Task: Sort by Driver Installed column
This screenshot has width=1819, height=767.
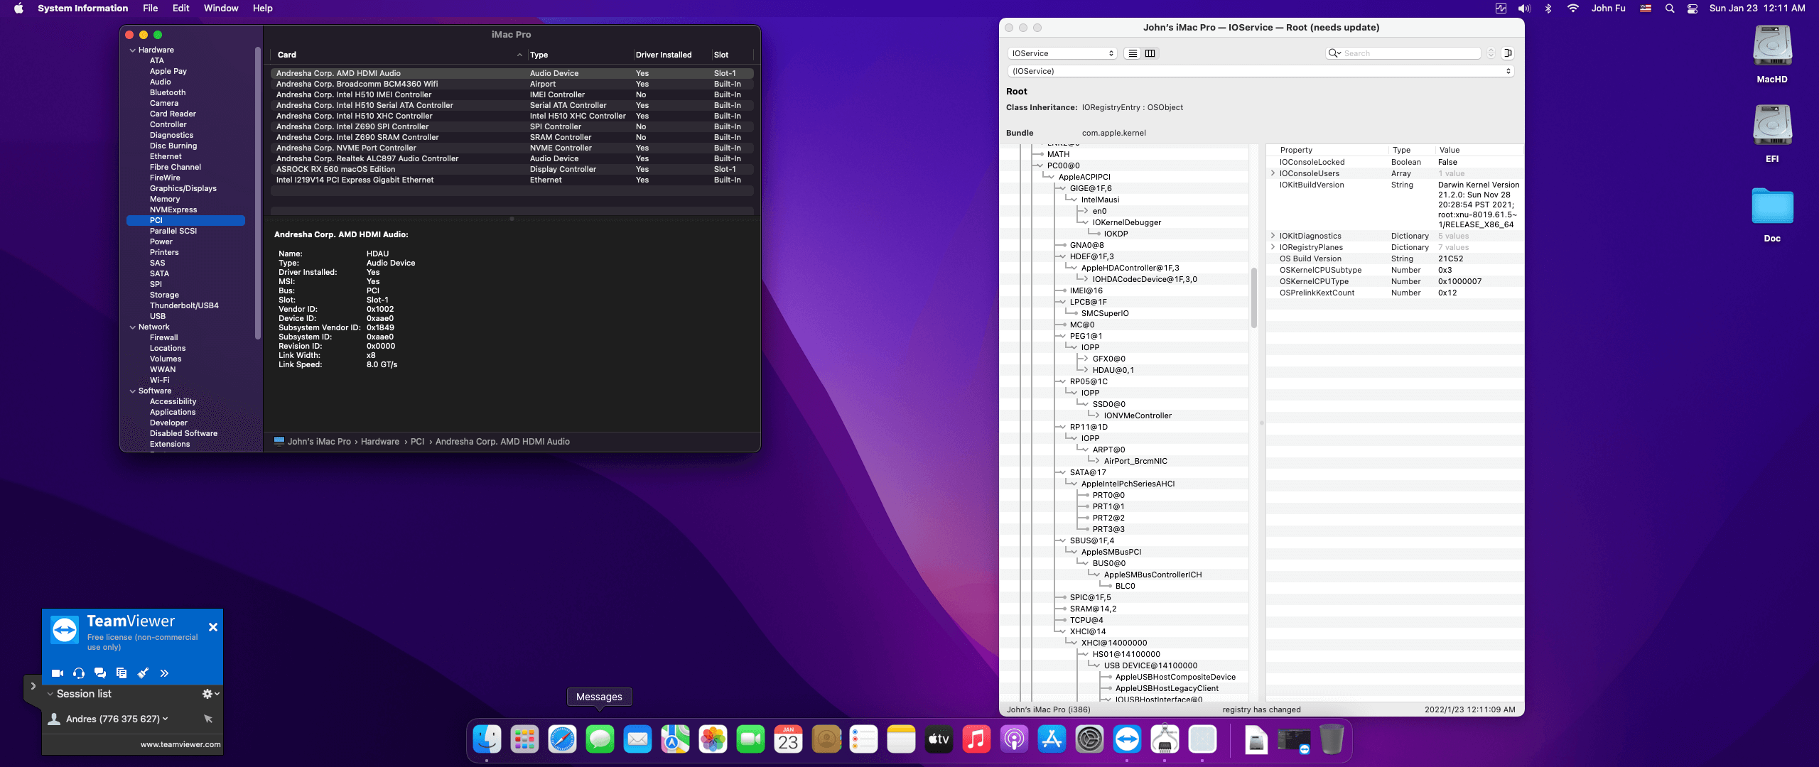Action: 671,55
